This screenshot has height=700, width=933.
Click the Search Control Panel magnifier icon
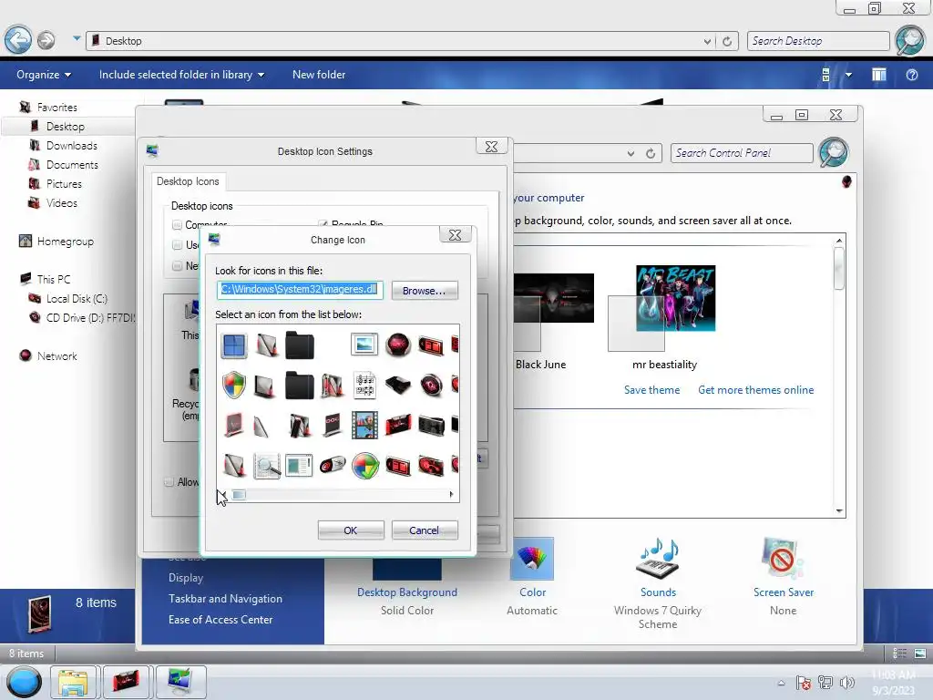[833, 152]
